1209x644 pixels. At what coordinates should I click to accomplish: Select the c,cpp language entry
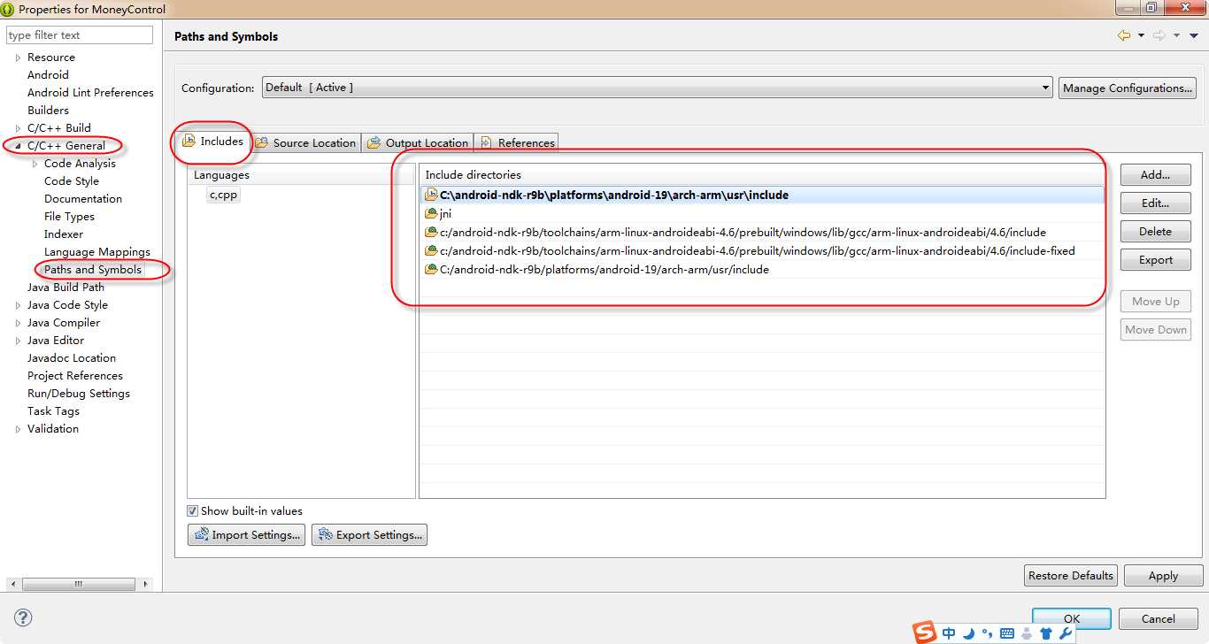click(x=223, y=195)
